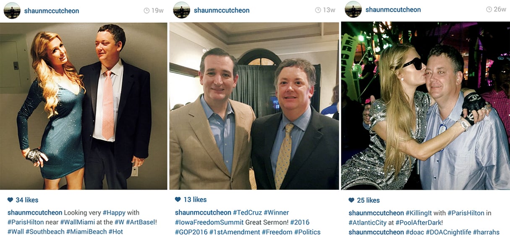
Task: Click the heart icon beside 25 likes
Action: point(352,200)
